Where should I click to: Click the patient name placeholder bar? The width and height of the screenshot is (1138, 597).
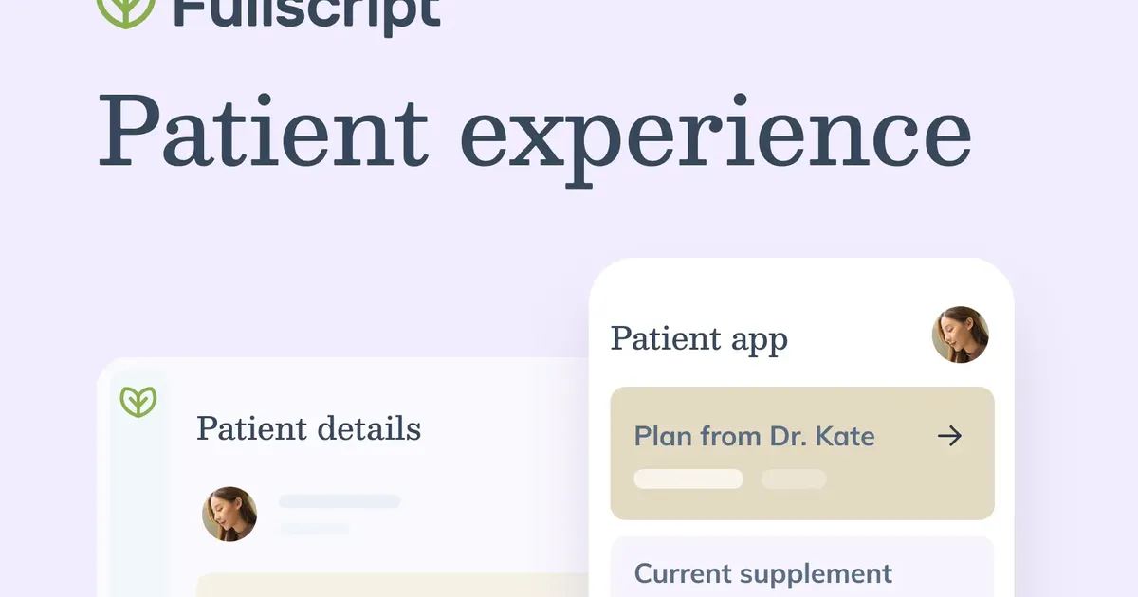pyautogui.click(x=340, y=501)
